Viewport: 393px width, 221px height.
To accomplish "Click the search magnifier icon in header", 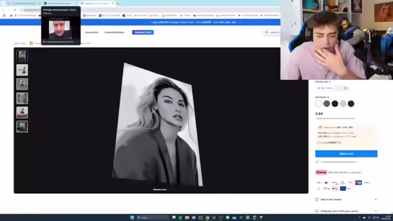I will click(267, 33).
